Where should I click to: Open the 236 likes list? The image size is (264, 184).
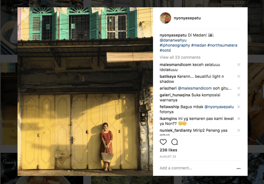[168, 150]
